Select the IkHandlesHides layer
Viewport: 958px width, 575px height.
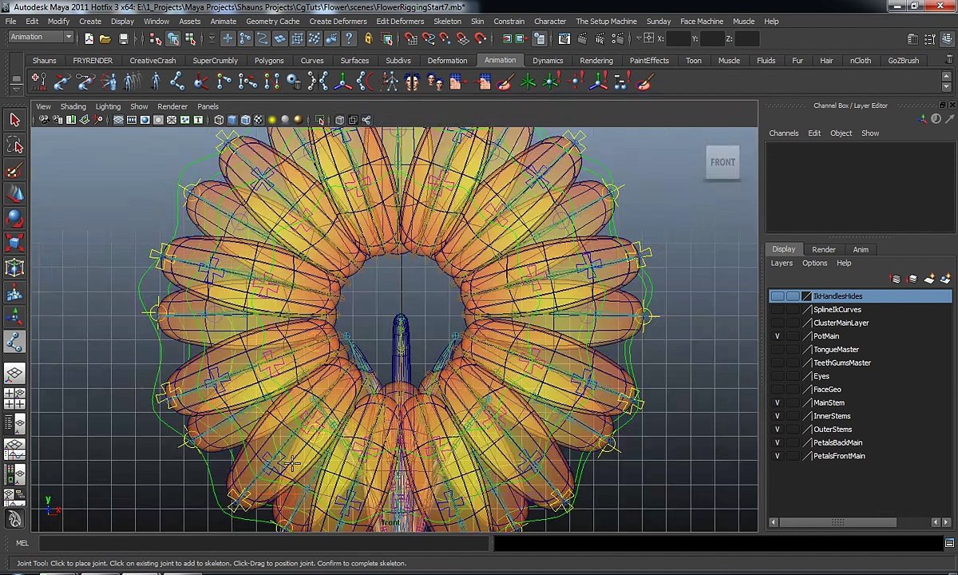point(861,296)
